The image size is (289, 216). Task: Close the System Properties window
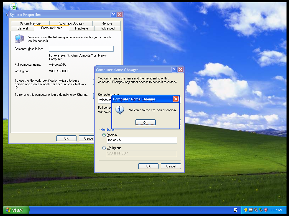pyautogui.click(x=120, y=15)
